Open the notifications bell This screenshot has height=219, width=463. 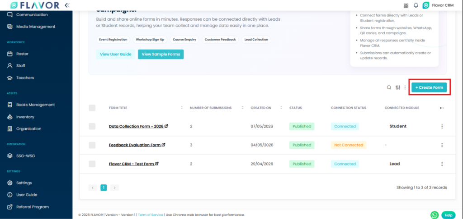click(x=416, y=5)
